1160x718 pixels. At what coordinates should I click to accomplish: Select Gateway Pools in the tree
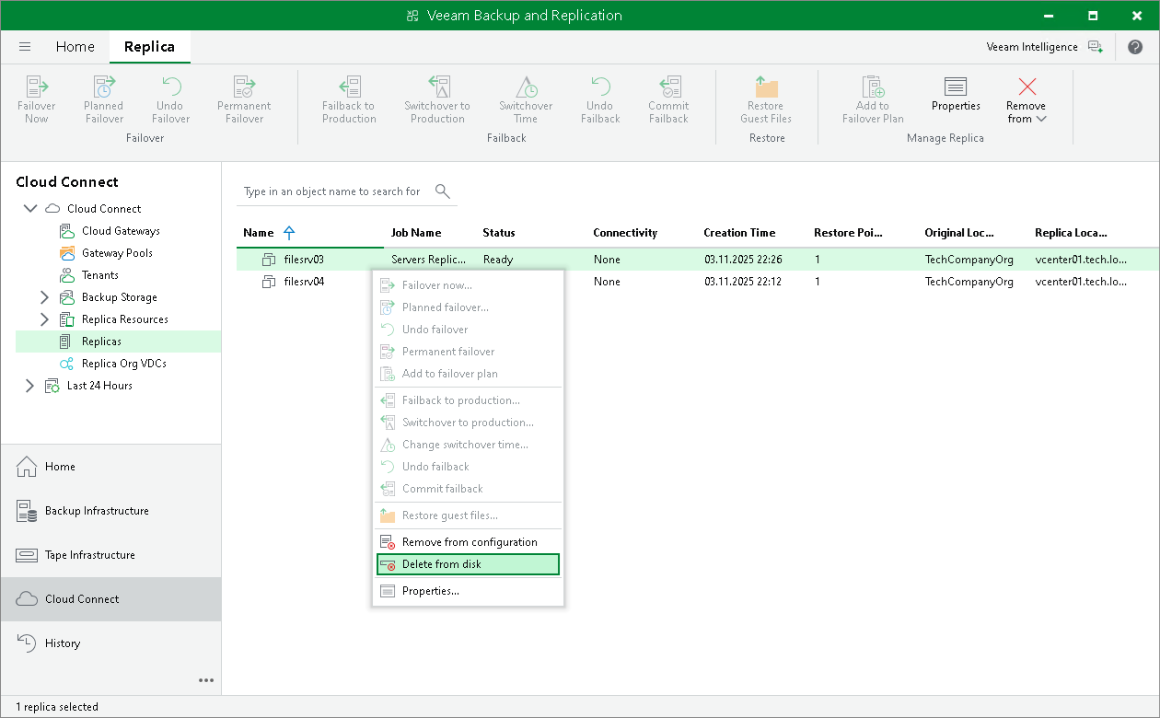(117, 253)
